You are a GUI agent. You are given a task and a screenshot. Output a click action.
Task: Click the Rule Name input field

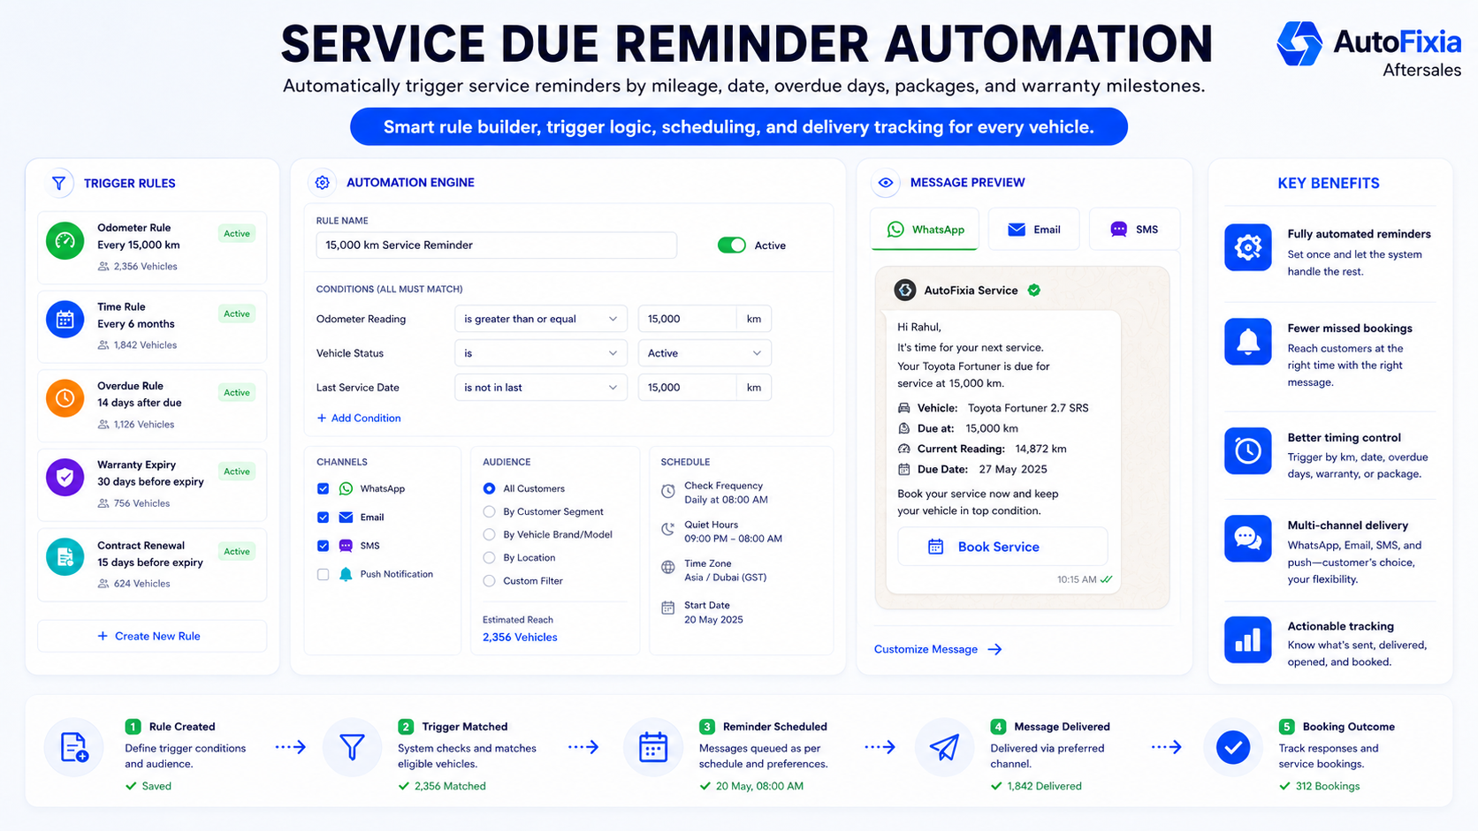497,246
